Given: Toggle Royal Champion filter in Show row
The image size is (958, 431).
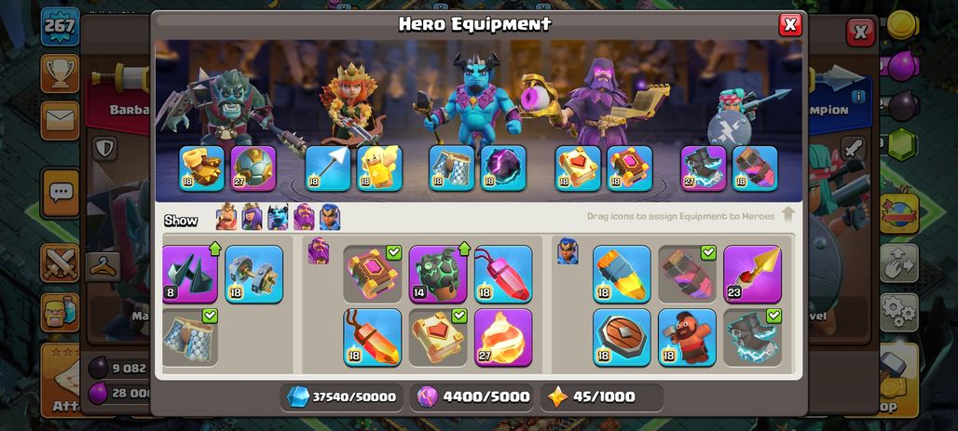Looking at the screenshot, I should coord(330,217).
